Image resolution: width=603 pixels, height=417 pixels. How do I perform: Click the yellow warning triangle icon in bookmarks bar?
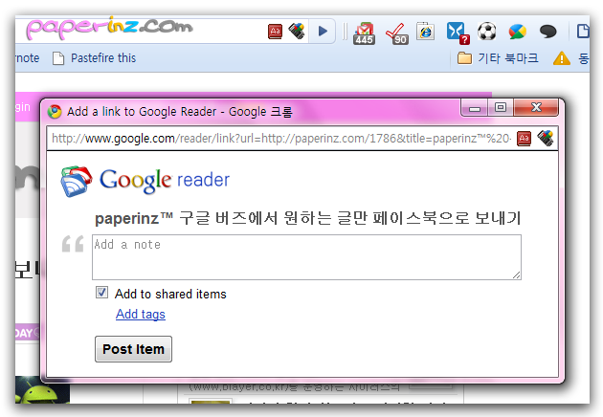pyautogui.click(x=562, y=58)
